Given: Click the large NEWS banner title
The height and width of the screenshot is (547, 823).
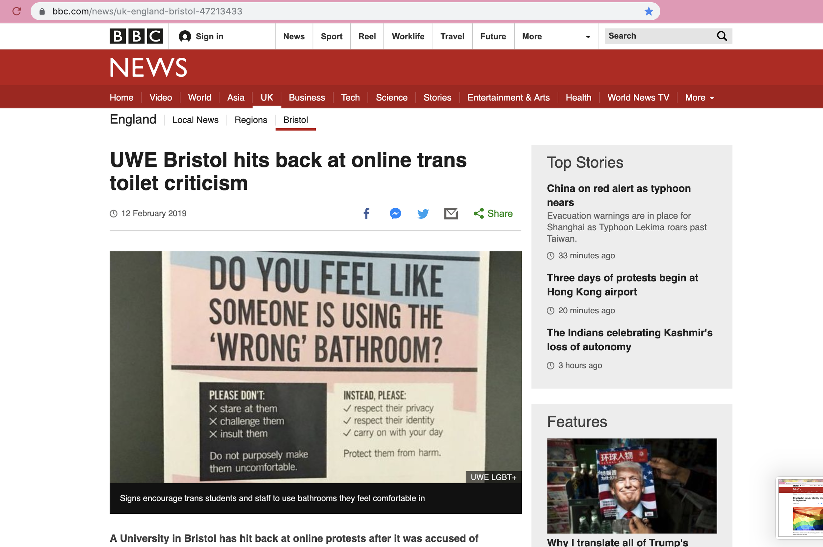Looking at the screenshot, I should pos(148,67).
